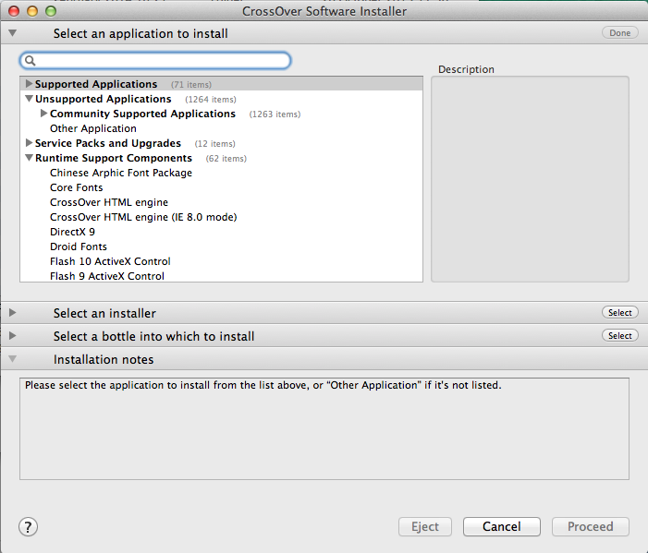Screen dimensions: 648x553
Task: Click 'Select an installer' section title
Action: [x=104, y=313]
